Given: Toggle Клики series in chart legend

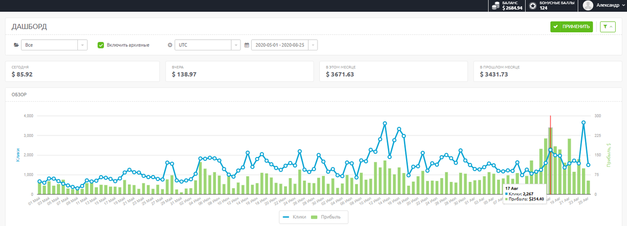Looking at the screenshot, I should click(x=295, y=216).
